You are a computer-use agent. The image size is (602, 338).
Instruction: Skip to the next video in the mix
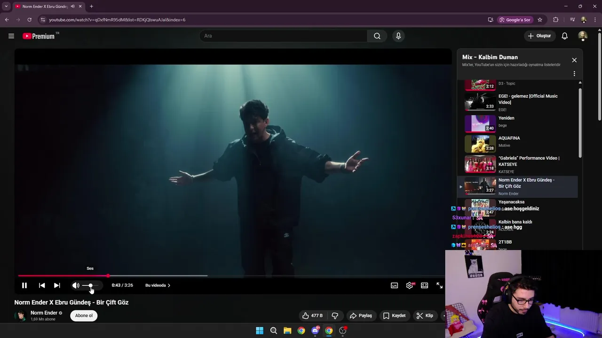[57, 285]
